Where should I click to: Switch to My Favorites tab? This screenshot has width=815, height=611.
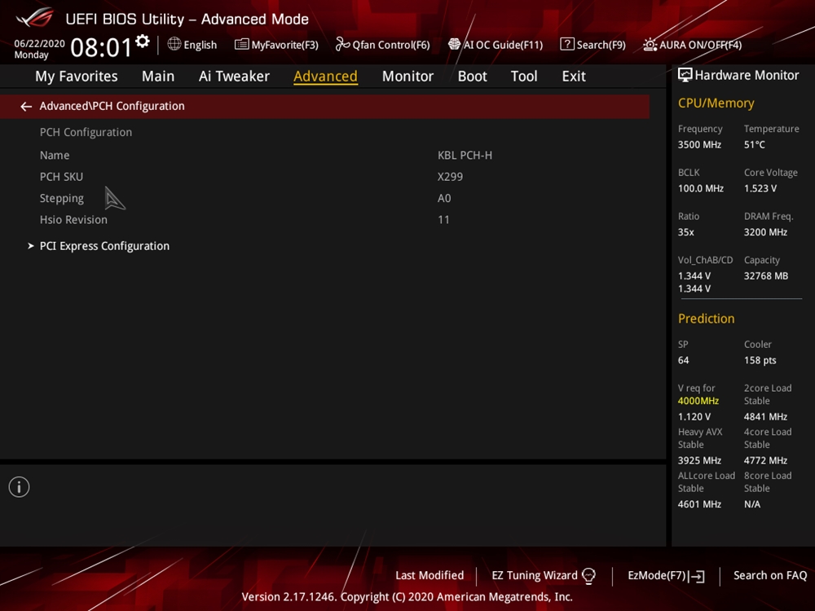coord(77,77)
